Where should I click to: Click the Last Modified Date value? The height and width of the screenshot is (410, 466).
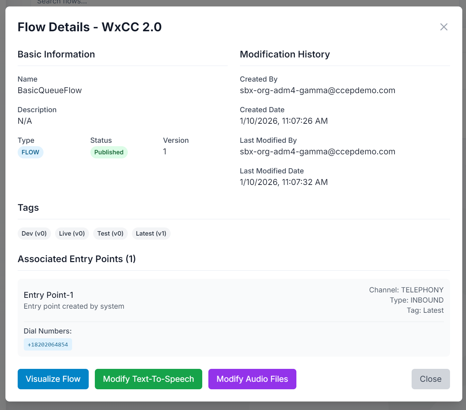click(x=283, y=182)
